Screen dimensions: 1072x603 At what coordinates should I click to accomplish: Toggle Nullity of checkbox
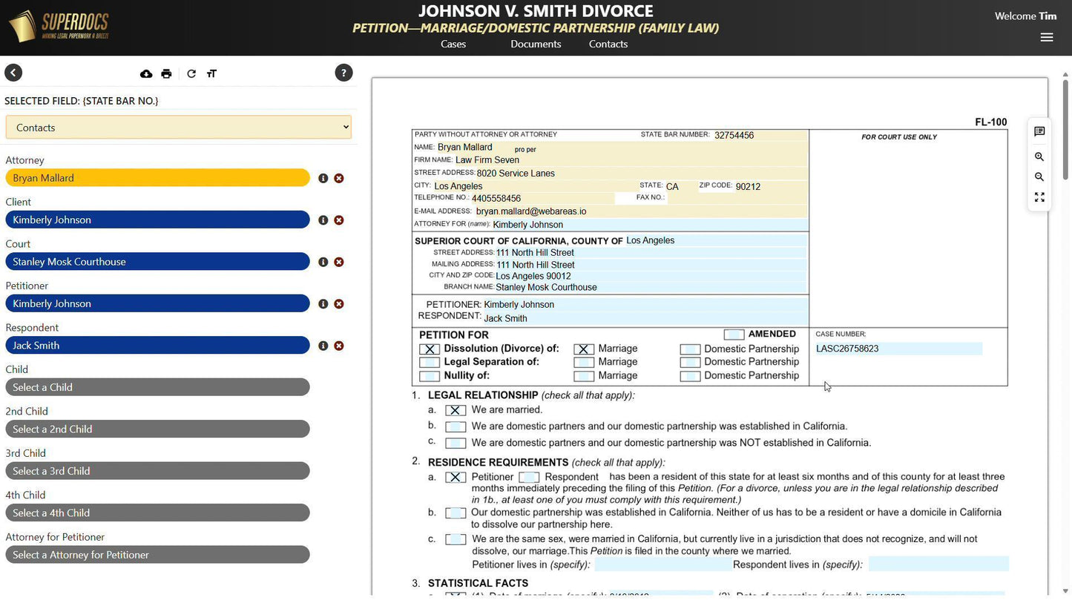pyautogui.click(x=430, y=376)
